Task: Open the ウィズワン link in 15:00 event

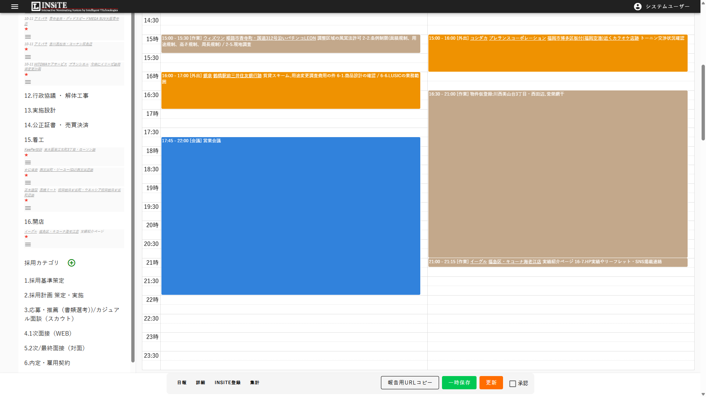Action: pyautogui.click(x=214, y=38)
